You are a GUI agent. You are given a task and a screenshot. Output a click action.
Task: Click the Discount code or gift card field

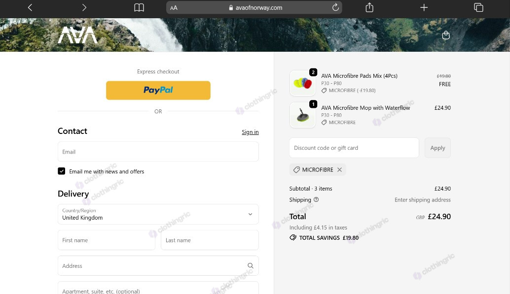(x=354, y=148)
